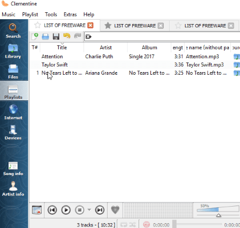This screenshot has height=228, width=240.
Task: Close the second LIST OF FREEWARE tab
Action: click(x=161, y=26)
